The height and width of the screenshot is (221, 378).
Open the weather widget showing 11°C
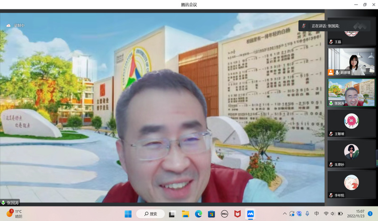coord(14,214)
